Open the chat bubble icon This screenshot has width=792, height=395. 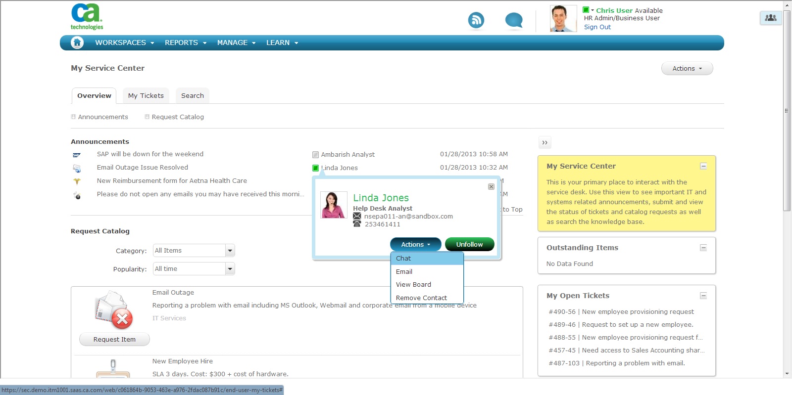[x=514, y=20]
